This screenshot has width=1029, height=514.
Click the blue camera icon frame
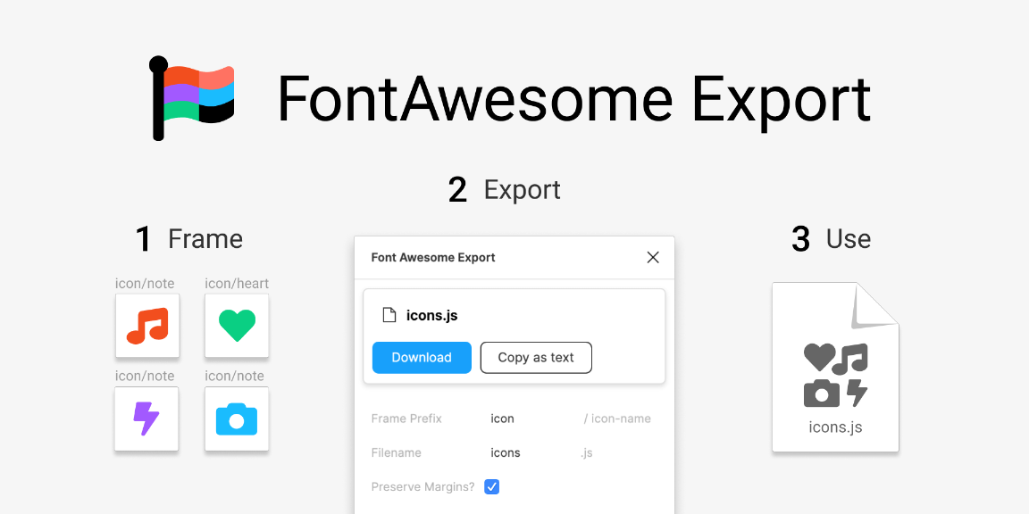236,419
